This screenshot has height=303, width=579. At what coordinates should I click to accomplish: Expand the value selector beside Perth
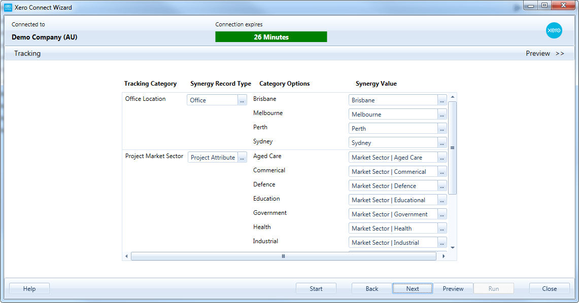(441, 128)
